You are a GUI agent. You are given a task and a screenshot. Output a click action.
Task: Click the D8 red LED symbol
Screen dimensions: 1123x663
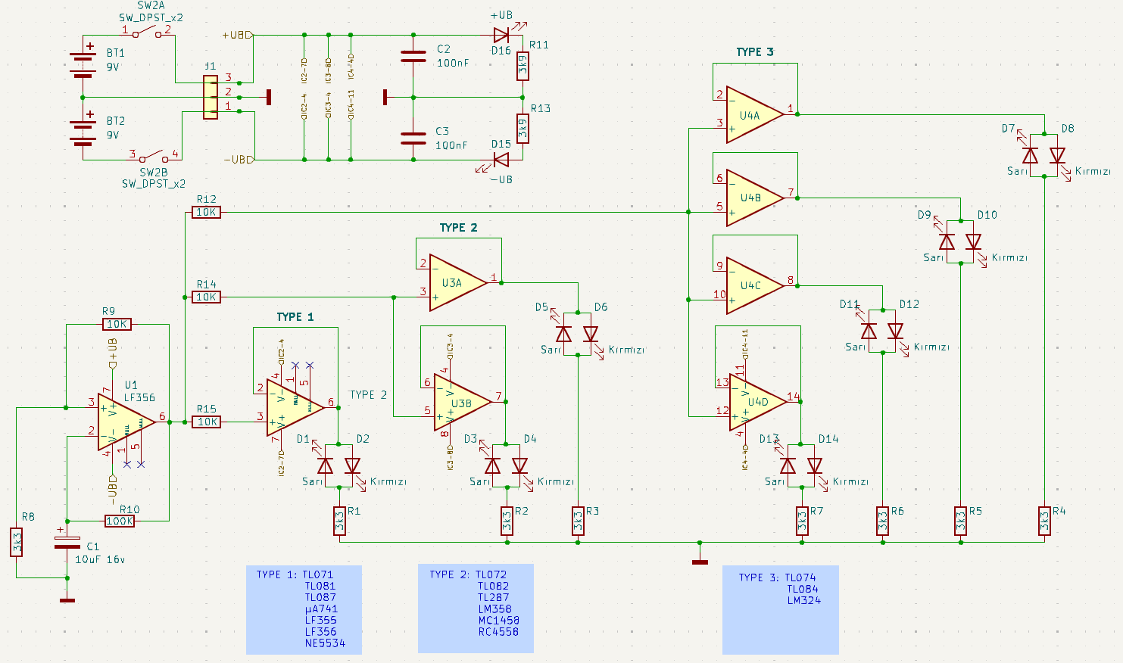click(1058, 155)
